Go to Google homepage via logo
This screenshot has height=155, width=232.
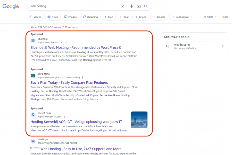[11, 6]
